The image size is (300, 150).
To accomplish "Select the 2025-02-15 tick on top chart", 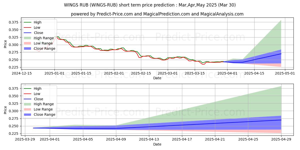I will point(141,73).
